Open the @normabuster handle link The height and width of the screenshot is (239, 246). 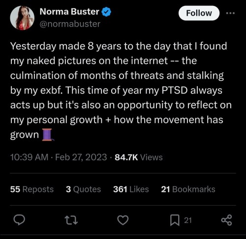point(70,24)
